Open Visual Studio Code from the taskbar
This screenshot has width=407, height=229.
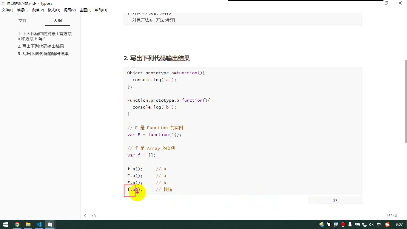[x=39, y=225]
